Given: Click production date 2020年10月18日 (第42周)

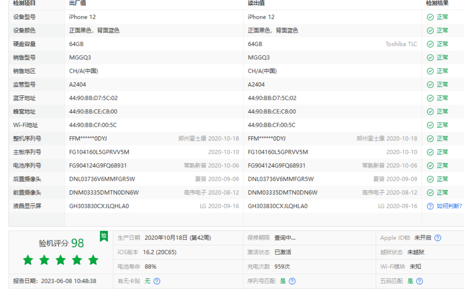Looking at the screenshot, I should tap(177, 238).
